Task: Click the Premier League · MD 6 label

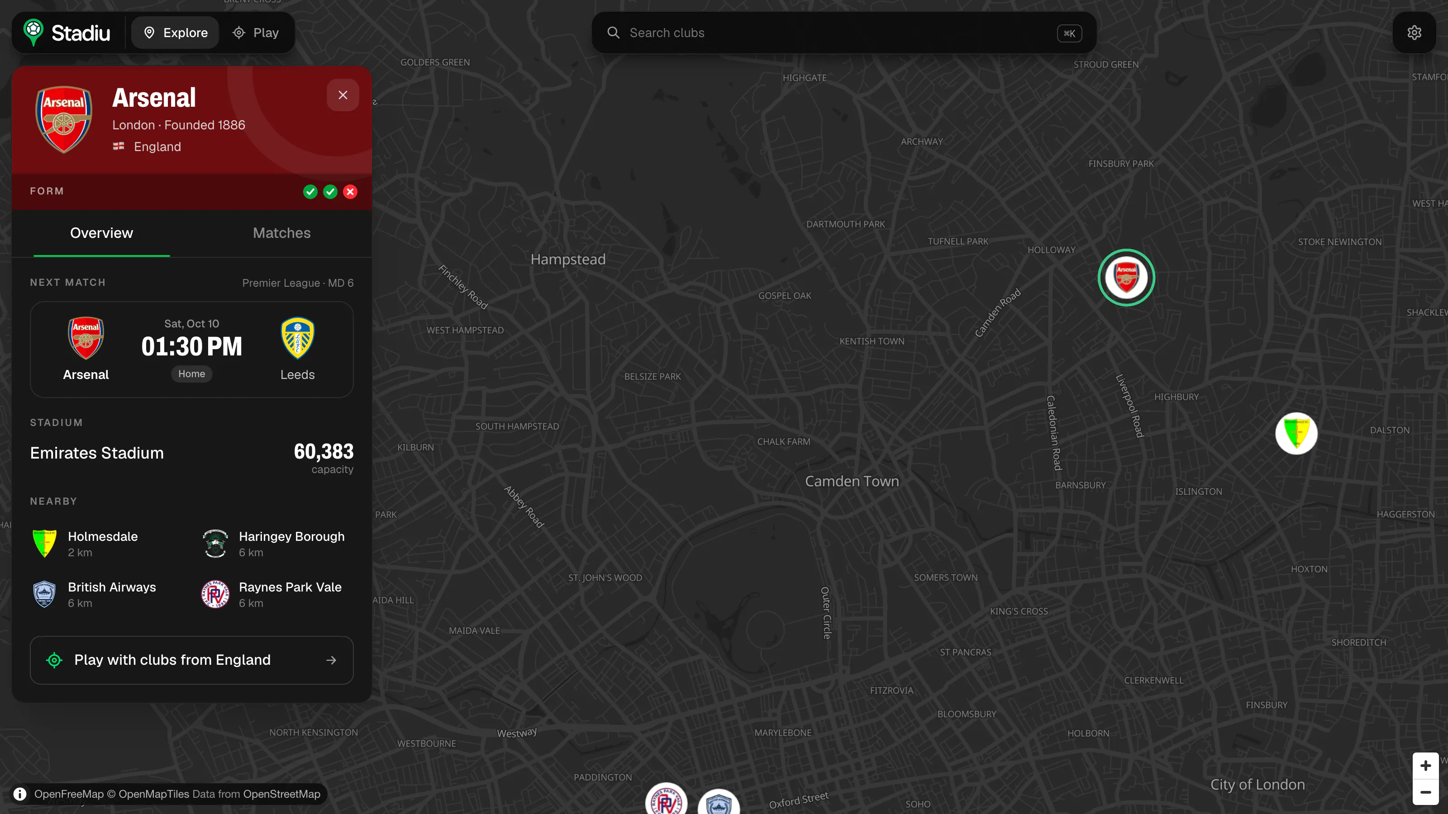Action: coord(298,283)
